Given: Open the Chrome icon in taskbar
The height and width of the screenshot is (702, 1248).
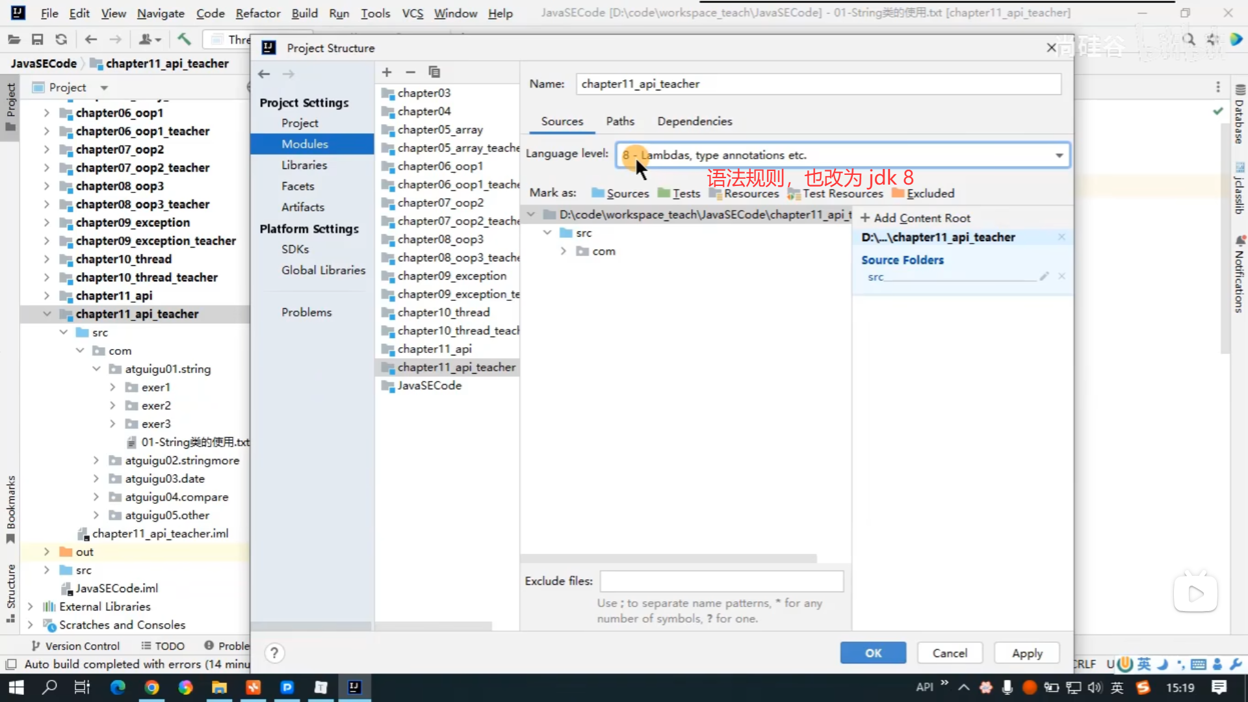Looking at the screenshot, I should (x=151, y=687).
